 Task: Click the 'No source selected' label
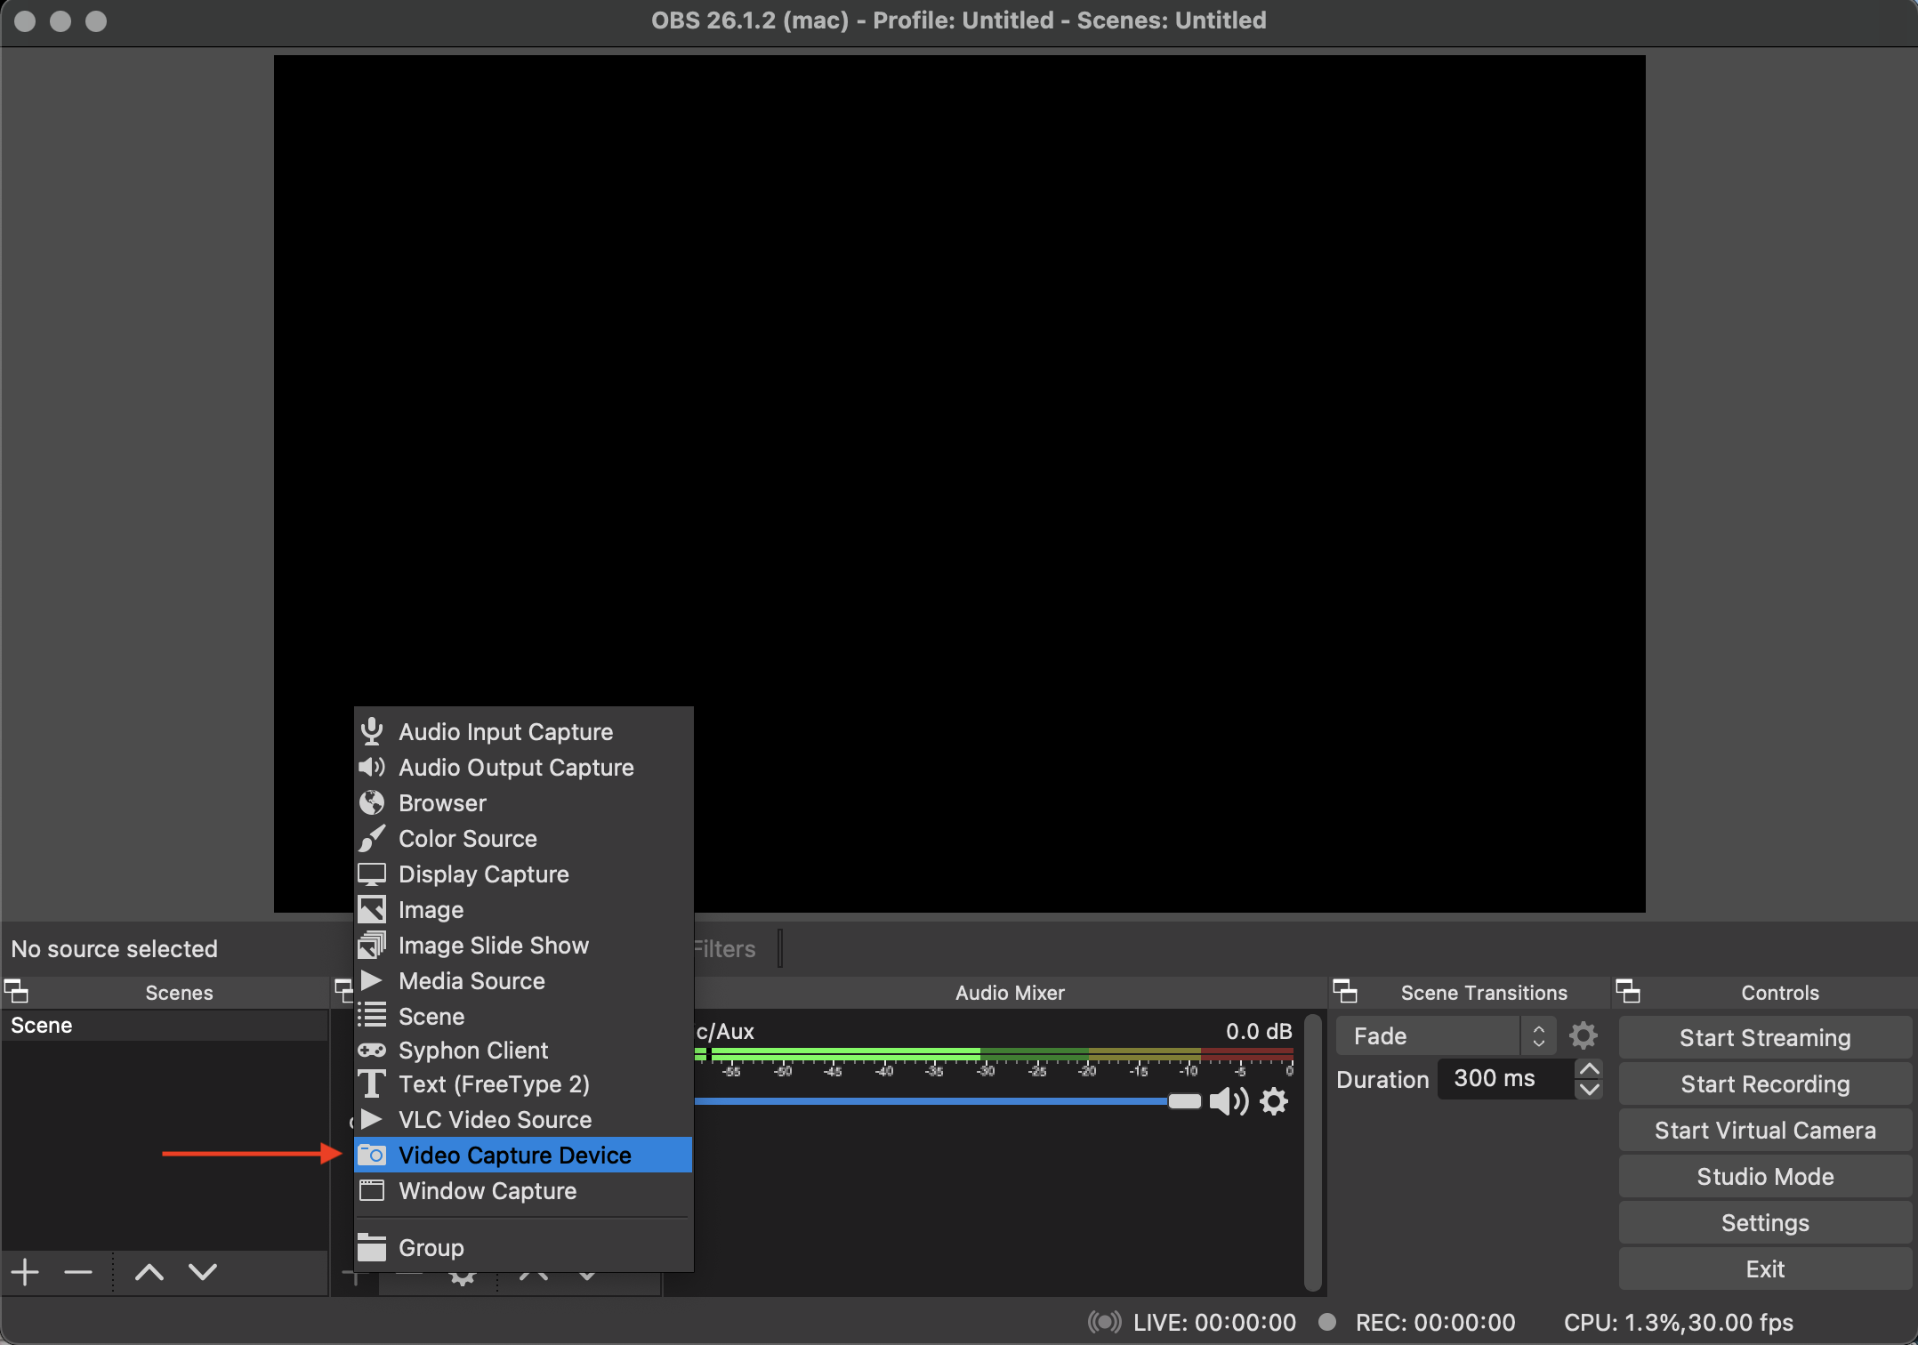click(x=114, y=948)
